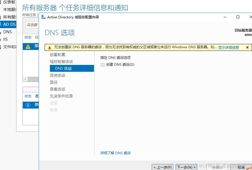This screenshot has width=252, height=170.
Task: Go to 路径 wizard step
Action: click(54, 82)
